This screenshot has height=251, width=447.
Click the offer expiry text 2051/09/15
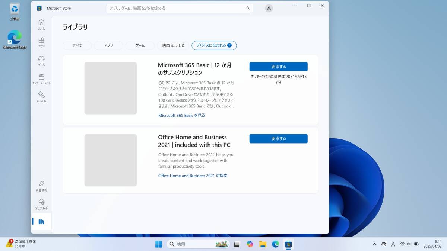[x=279, y=79]
